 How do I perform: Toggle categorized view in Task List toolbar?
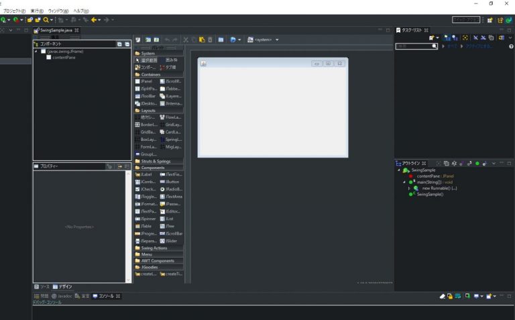[447, 38]
